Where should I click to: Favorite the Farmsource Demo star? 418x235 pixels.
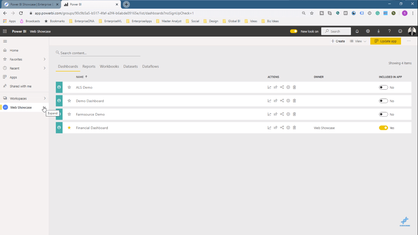69,114
